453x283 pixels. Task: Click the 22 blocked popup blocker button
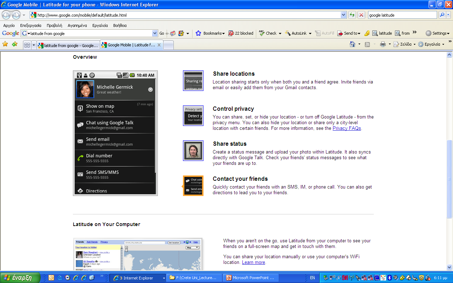coord(241,33)
